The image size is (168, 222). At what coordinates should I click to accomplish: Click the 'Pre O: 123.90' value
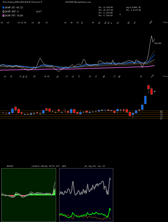pos(106,7)
